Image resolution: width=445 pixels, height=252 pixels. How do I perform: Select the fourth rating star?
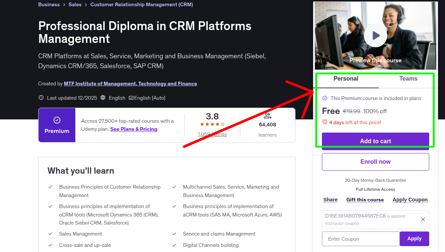click(217, 124)
